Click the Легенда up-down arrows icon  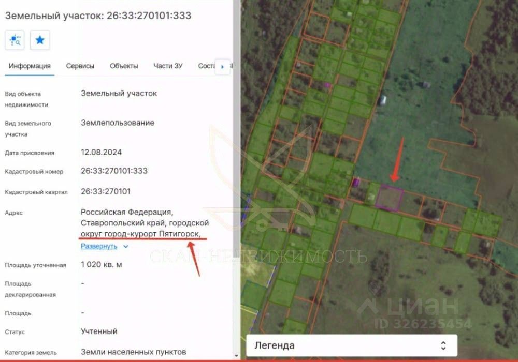[x=443, y=345]
